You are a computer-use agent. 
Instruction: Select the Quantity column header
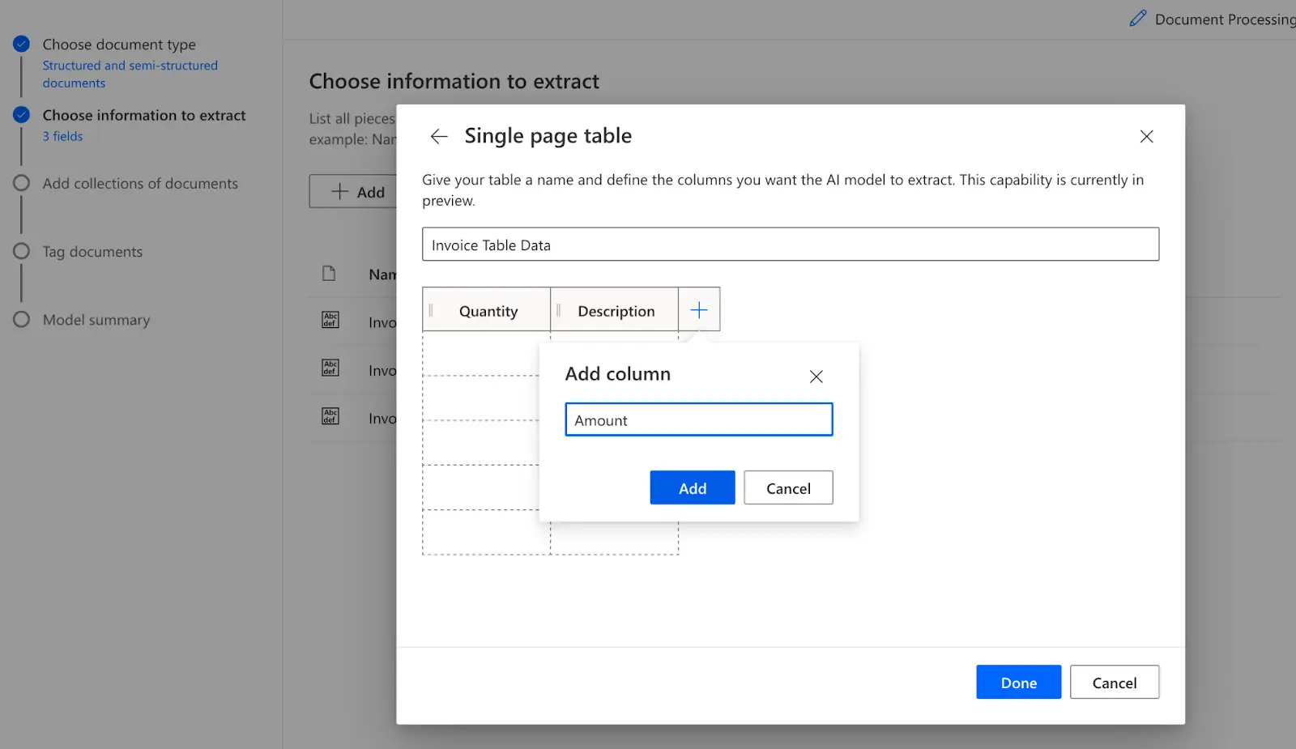pos(488,311)
